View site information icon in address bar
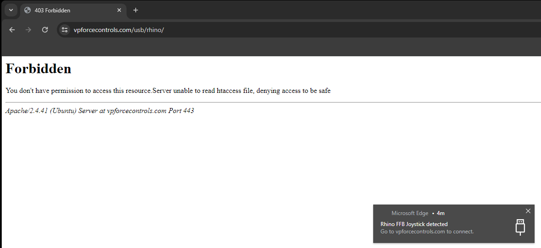This screenshot has width=541, height=248. (x=65, y=30)
